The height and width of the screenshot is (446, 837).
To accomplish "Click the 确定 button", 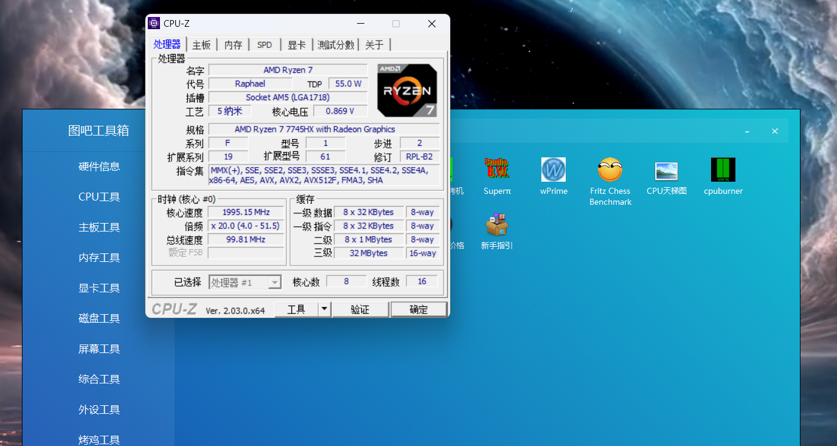I will point(418,309).
